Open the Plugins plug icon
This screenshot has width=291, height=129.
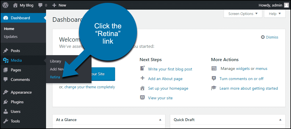pyautogui.click(x=6, y=102)
